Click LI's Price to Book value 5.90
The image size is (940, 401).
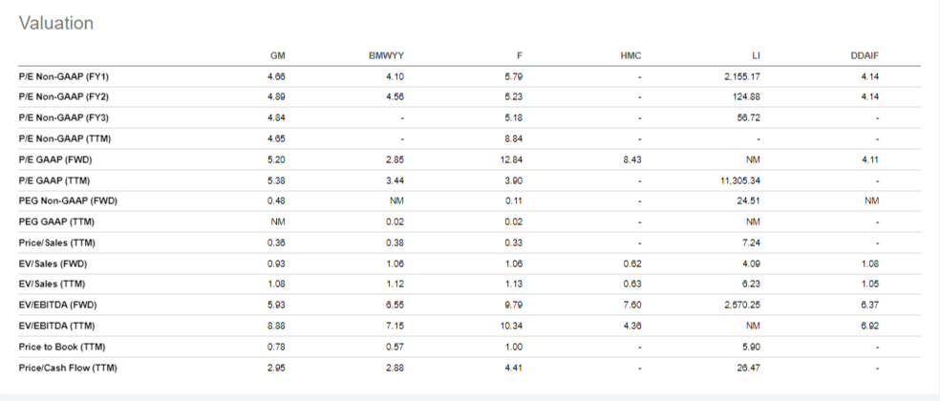[x=751, y=347]
